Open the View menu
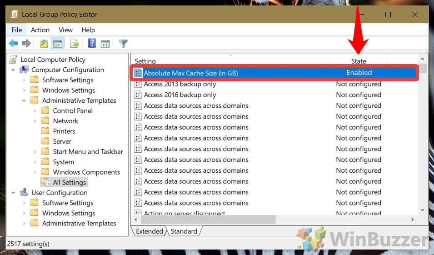The height and width of the screenshot is (255, 434). click(65, 30)
